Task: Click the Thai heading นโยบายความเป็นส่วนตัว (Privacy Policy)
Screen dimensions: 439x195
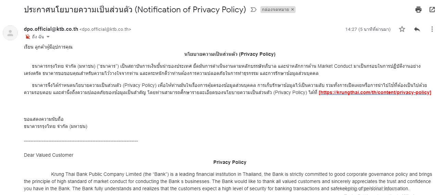Action: click(230, 54)
